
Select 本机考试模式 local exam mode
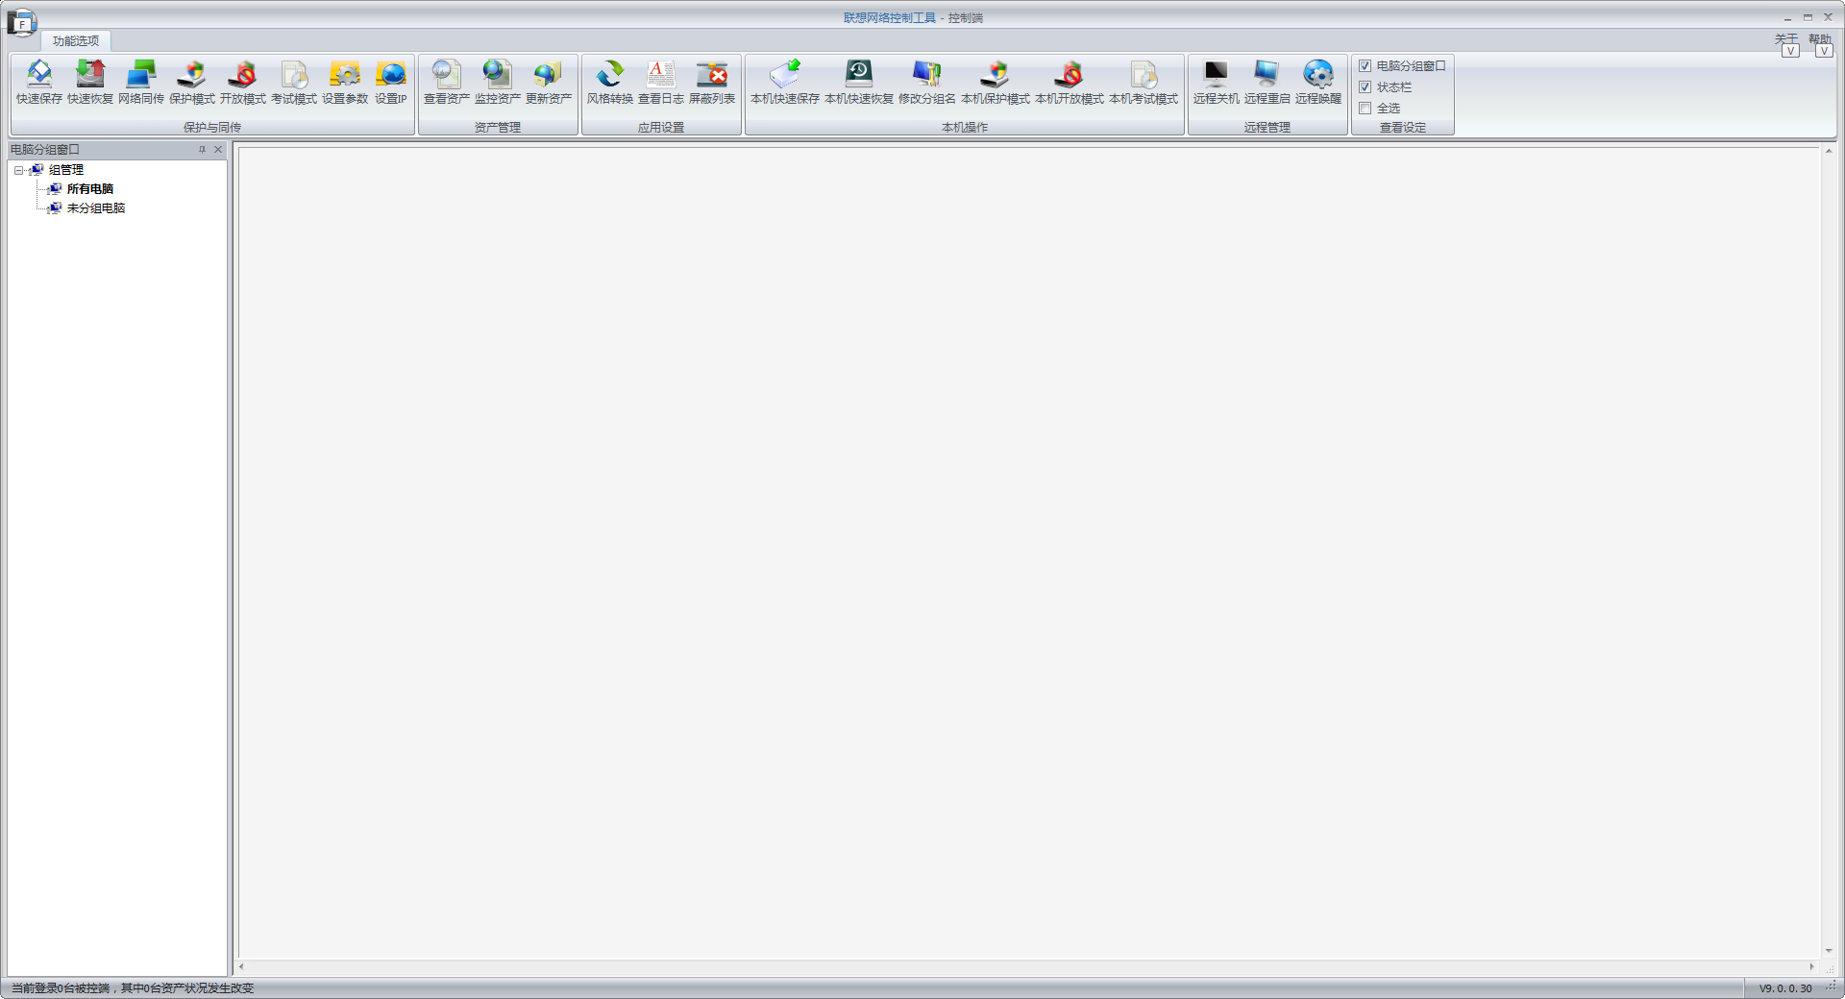pos(1144,83)
